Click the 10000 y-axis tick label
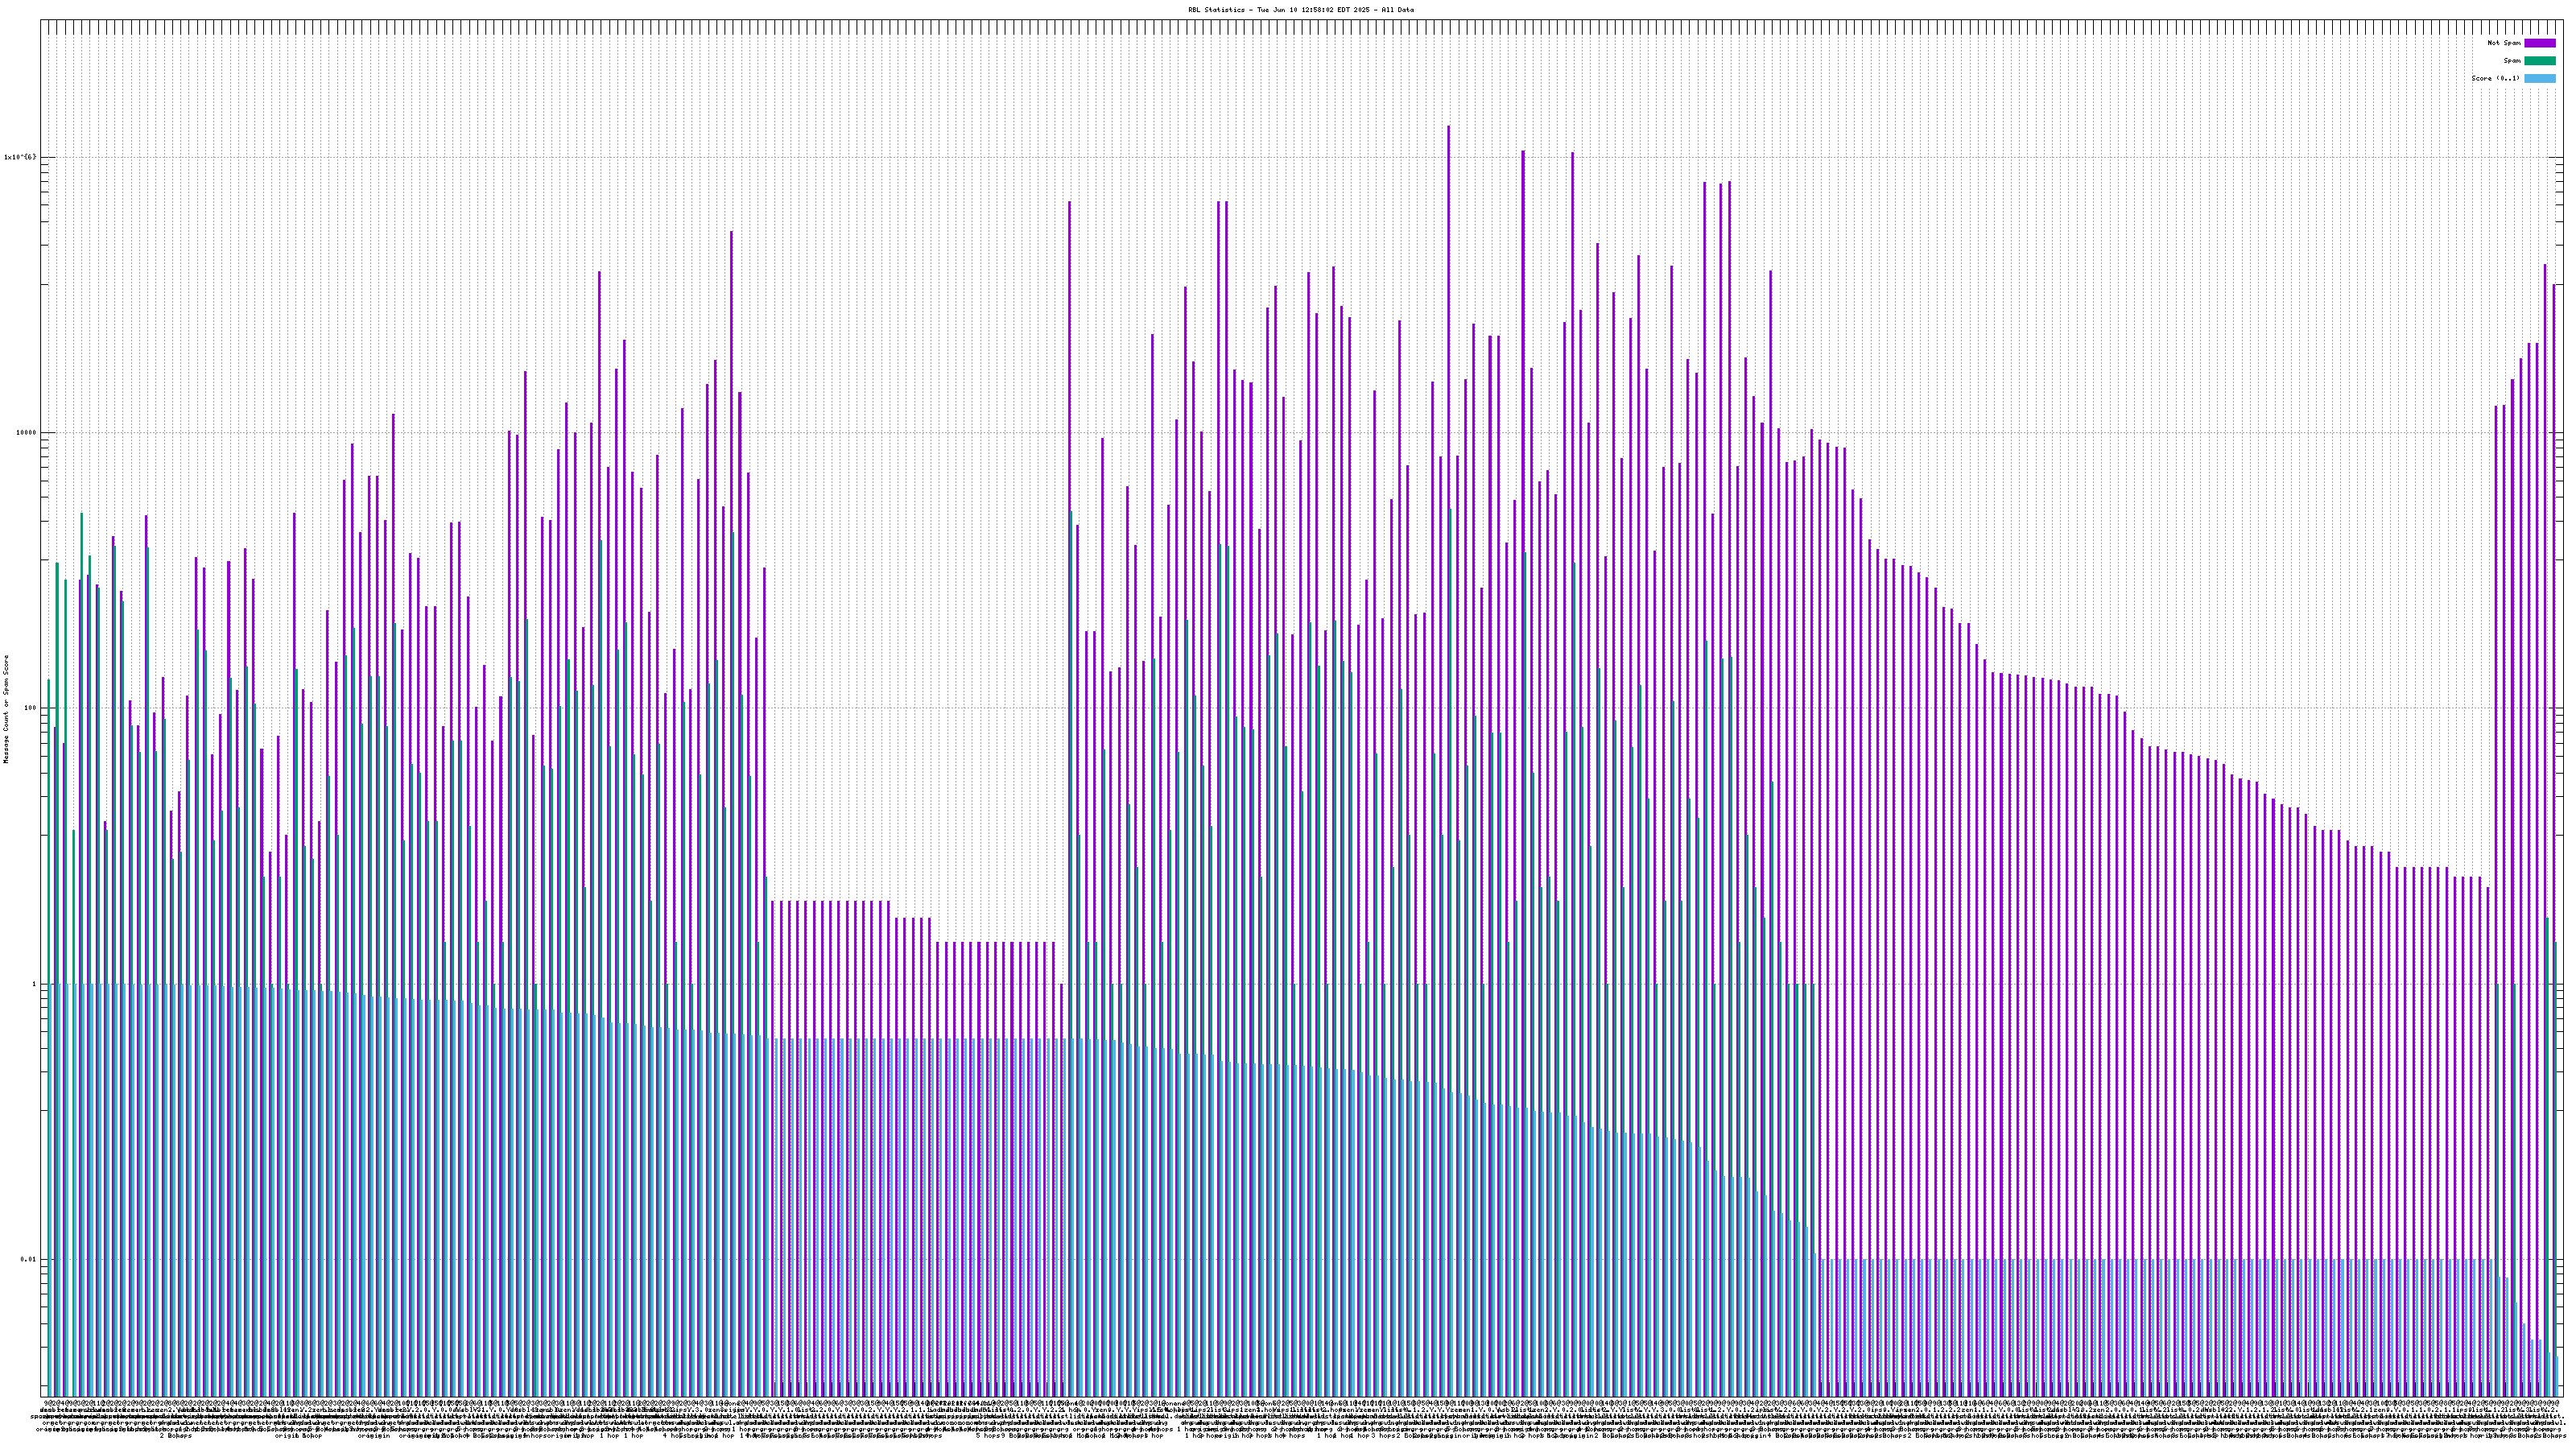The height and width of the screenshot is (1449, 2576). point(25,433)
